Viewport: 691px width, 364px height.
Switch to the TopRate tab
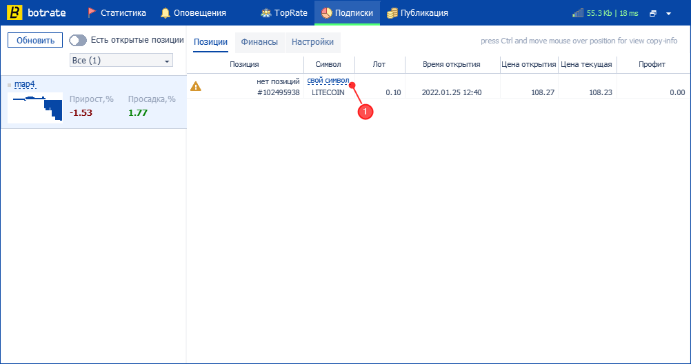(x=284, y=13)
